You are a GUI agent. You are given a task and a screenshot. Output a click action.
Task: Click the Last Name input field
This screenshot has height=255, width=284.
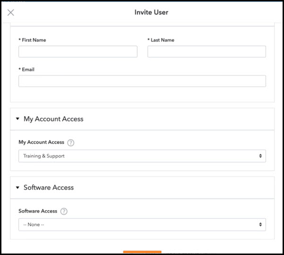(207, 51)
